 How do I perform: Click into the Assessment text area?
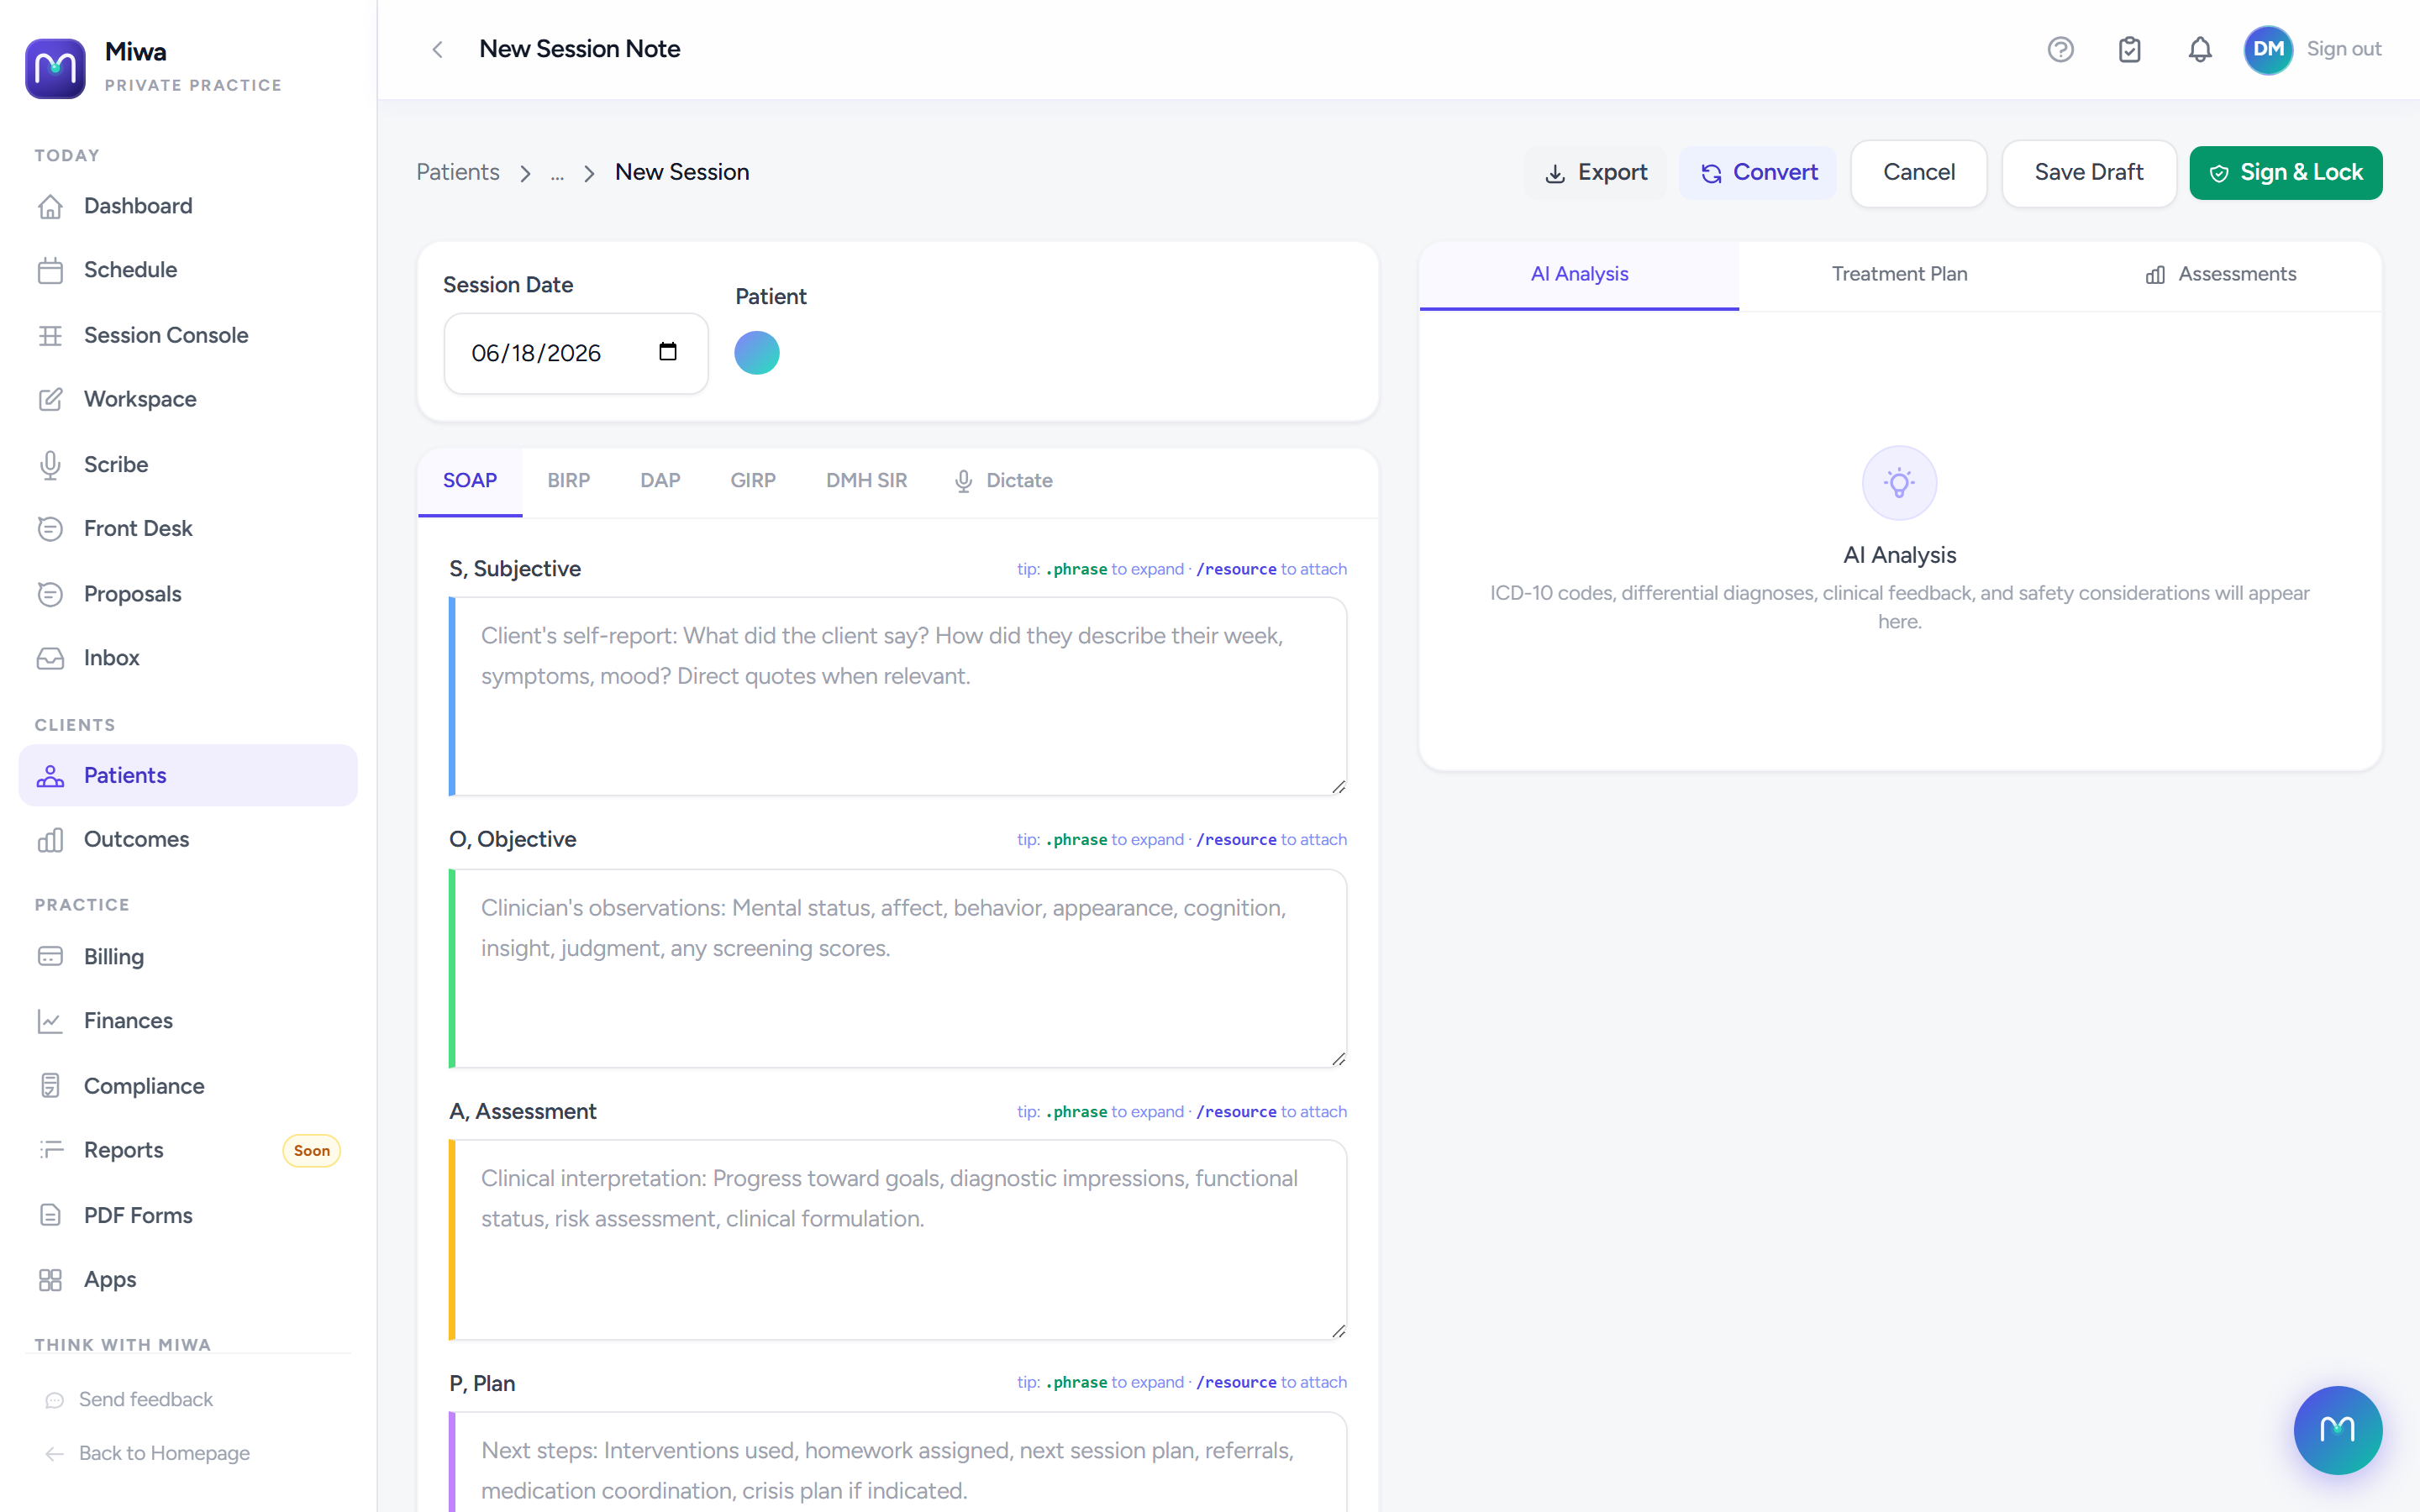point(897,1240)
